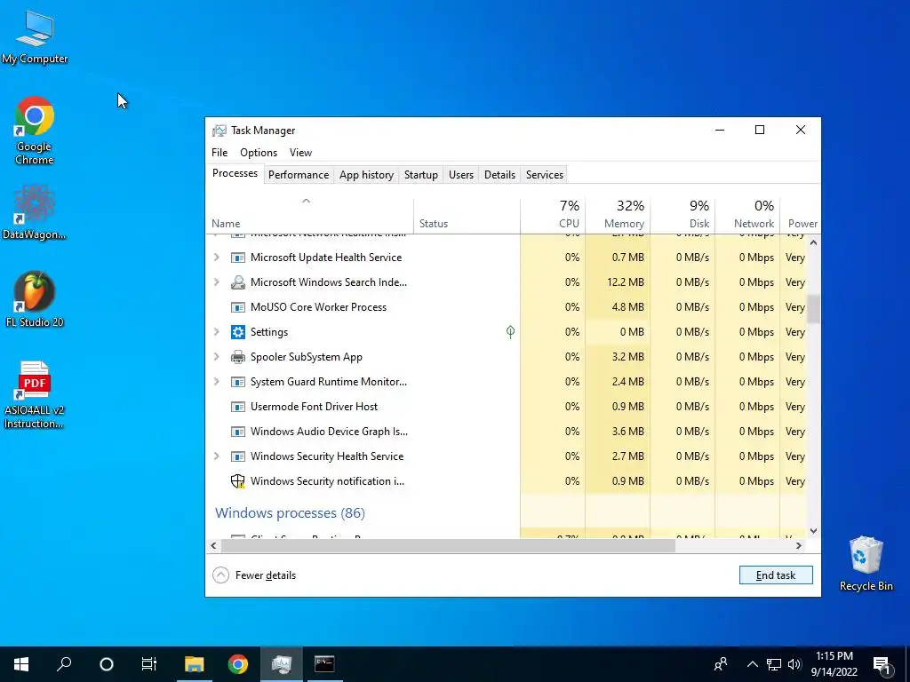Click the network icon in system tray
This screenshot has width=910, height=682.
tap(774, 664)
